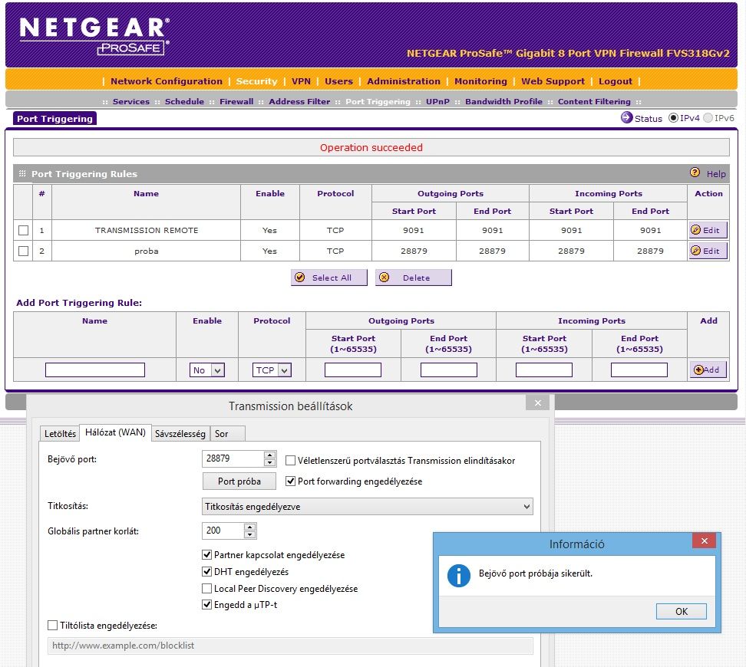The image size is (746, 667).
Task: Click Edit for TRANSMISSION REMOTE rule
Action: 708,230
